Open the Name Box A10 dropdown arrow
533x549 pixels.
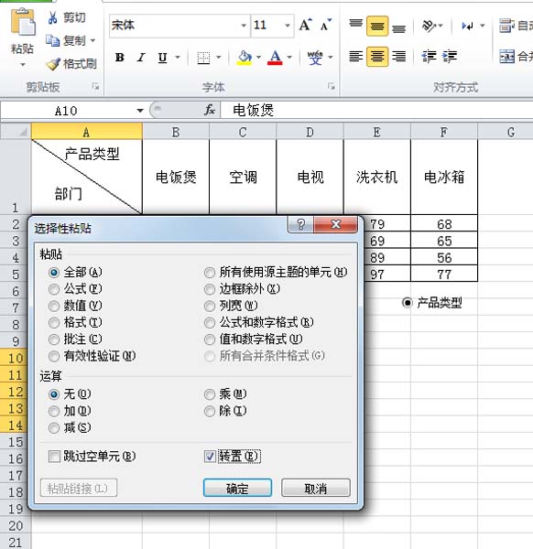pyautogui.click(x=140, y=111)
